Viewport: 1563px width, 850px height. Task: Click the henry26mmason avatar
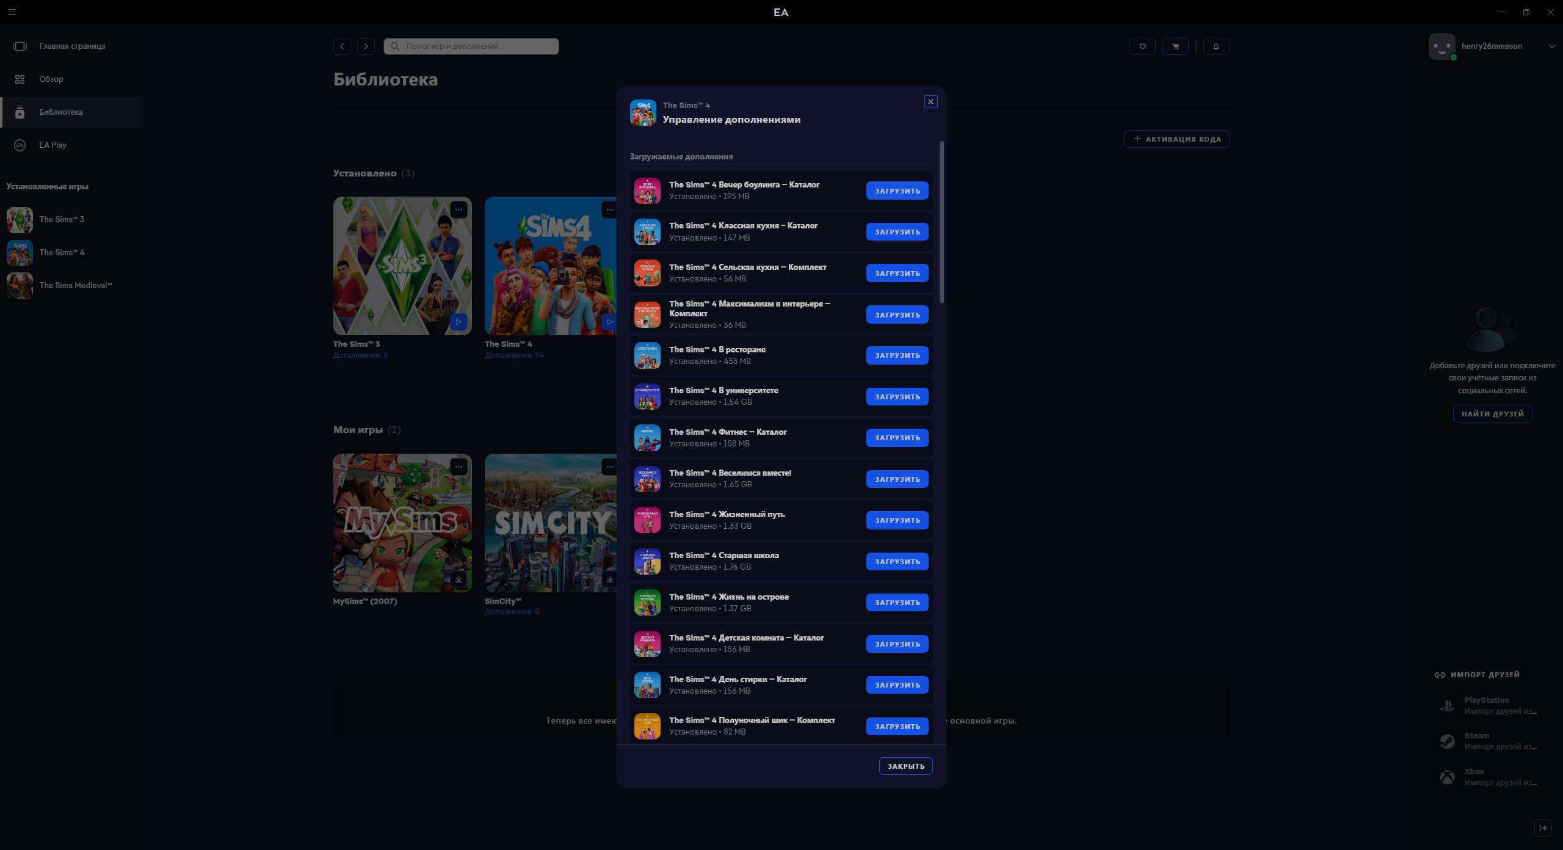click(1442, 46)
